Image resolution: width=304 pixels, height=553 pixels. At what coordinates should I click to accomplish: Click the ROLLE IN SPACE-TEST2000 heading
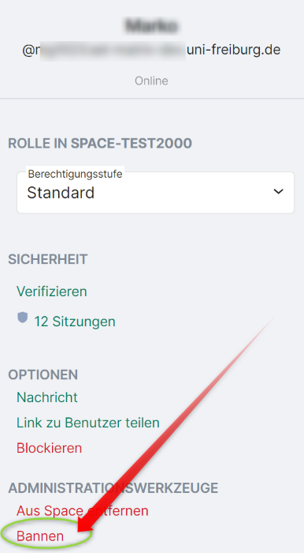click(x=100, y=143)
